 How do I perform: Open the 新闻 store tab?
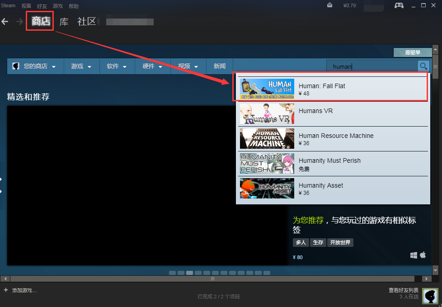pos(220,66)
